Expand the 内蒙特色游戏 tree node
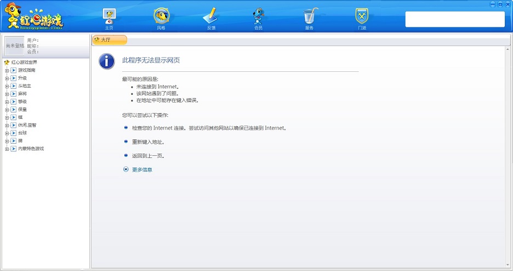513x271 pixels. 7,149
